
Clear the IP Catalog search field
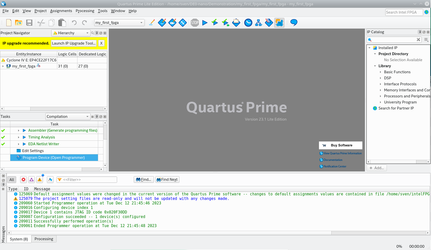[418, 40]
